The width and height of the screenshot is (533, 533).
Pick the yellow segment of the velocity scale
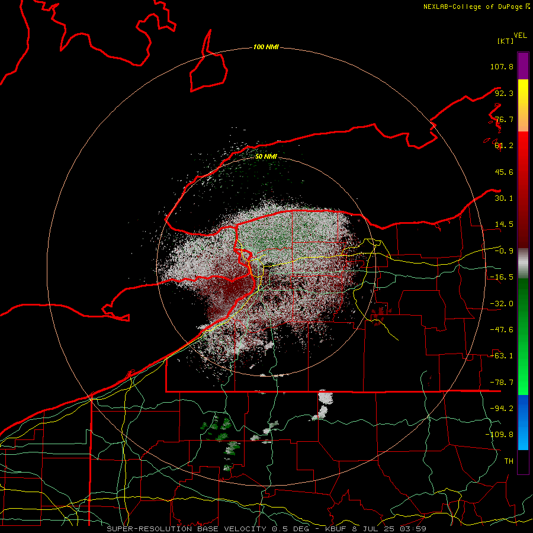coord(523,105)
